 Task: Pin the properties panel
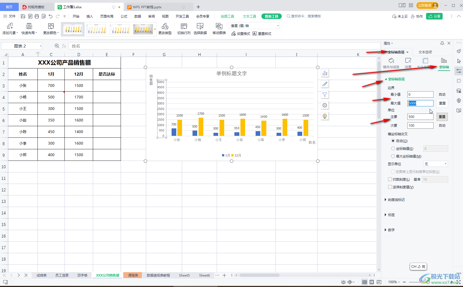tap(442, 43)
